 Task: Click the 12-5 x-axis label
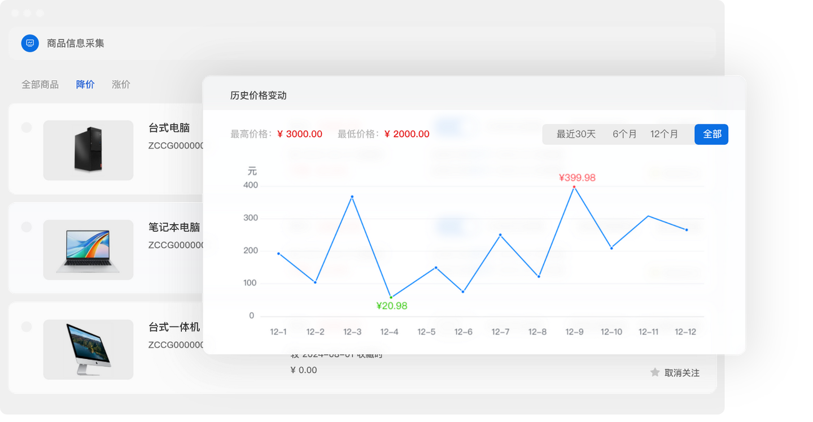click(426, 332)
